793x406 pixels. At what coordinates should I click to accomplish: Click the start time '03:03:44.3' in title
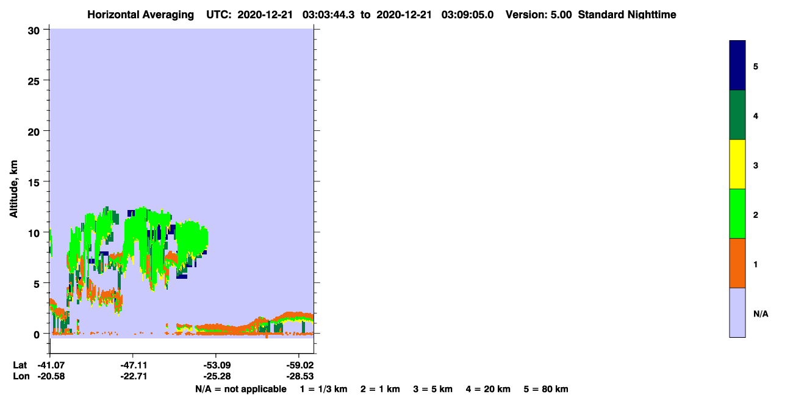pyautogui.click(x=330, y=15)
